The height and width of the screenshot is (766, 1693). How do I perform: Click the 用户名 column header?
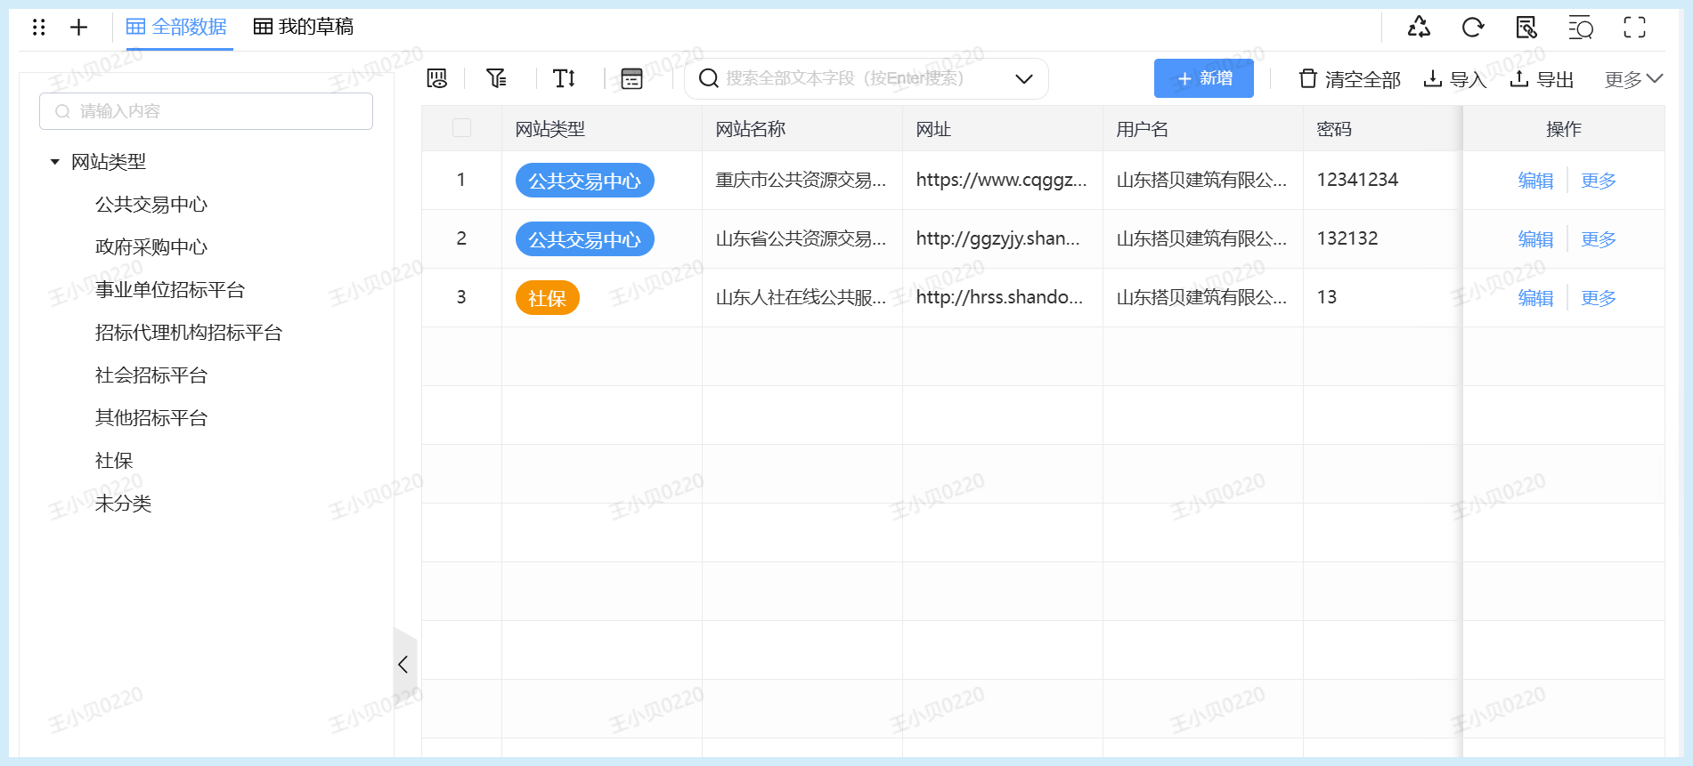[x=1203, y=129]
